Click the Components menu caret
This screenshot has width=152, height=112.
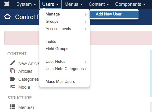pyautogui.click(x=144, y=5)
